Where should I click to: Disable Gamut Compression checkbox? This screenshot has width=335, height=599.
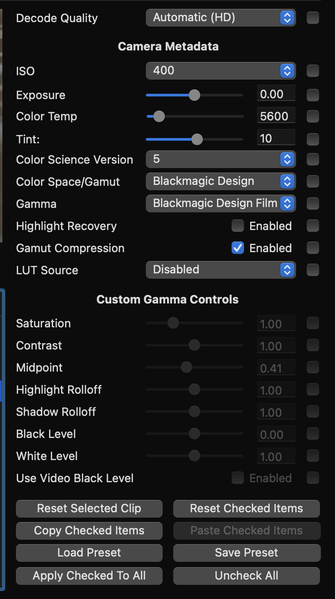click(238, 248)
